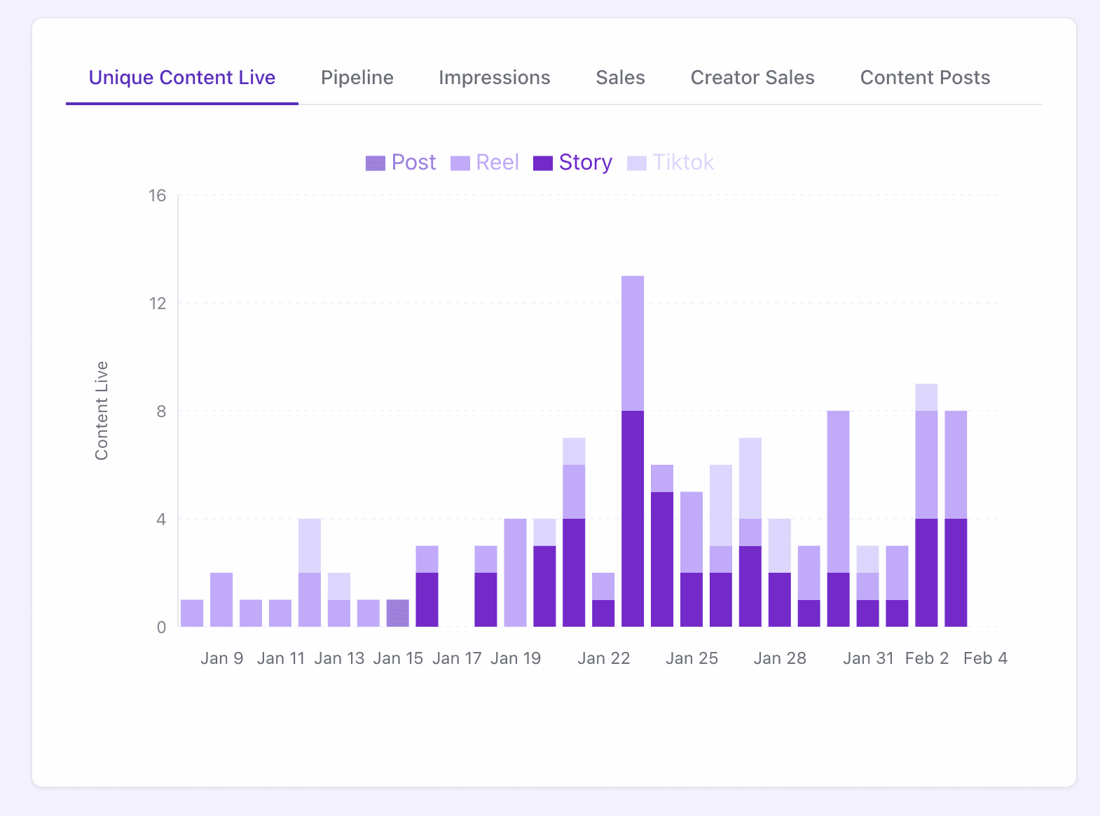Click the Feb 4 axis label
Image resolution: width=1100 pixels, height=816 pixels.
pyautogui.click(x=985, y=658)
